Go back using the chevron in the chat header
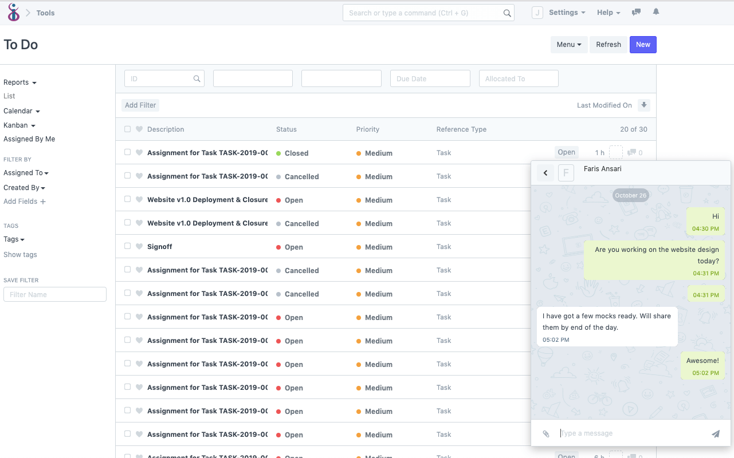Image resolution: width=734 pixels, height=458 pixels. [x=545, y=172]
